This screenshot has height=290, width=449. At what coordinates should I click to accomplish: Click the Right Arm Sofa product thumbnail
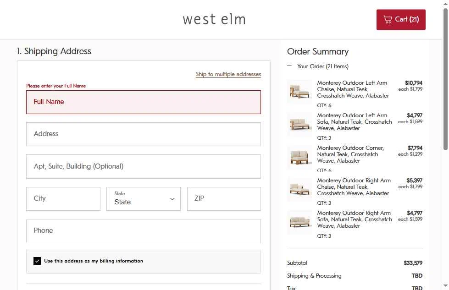coord(299,222)
